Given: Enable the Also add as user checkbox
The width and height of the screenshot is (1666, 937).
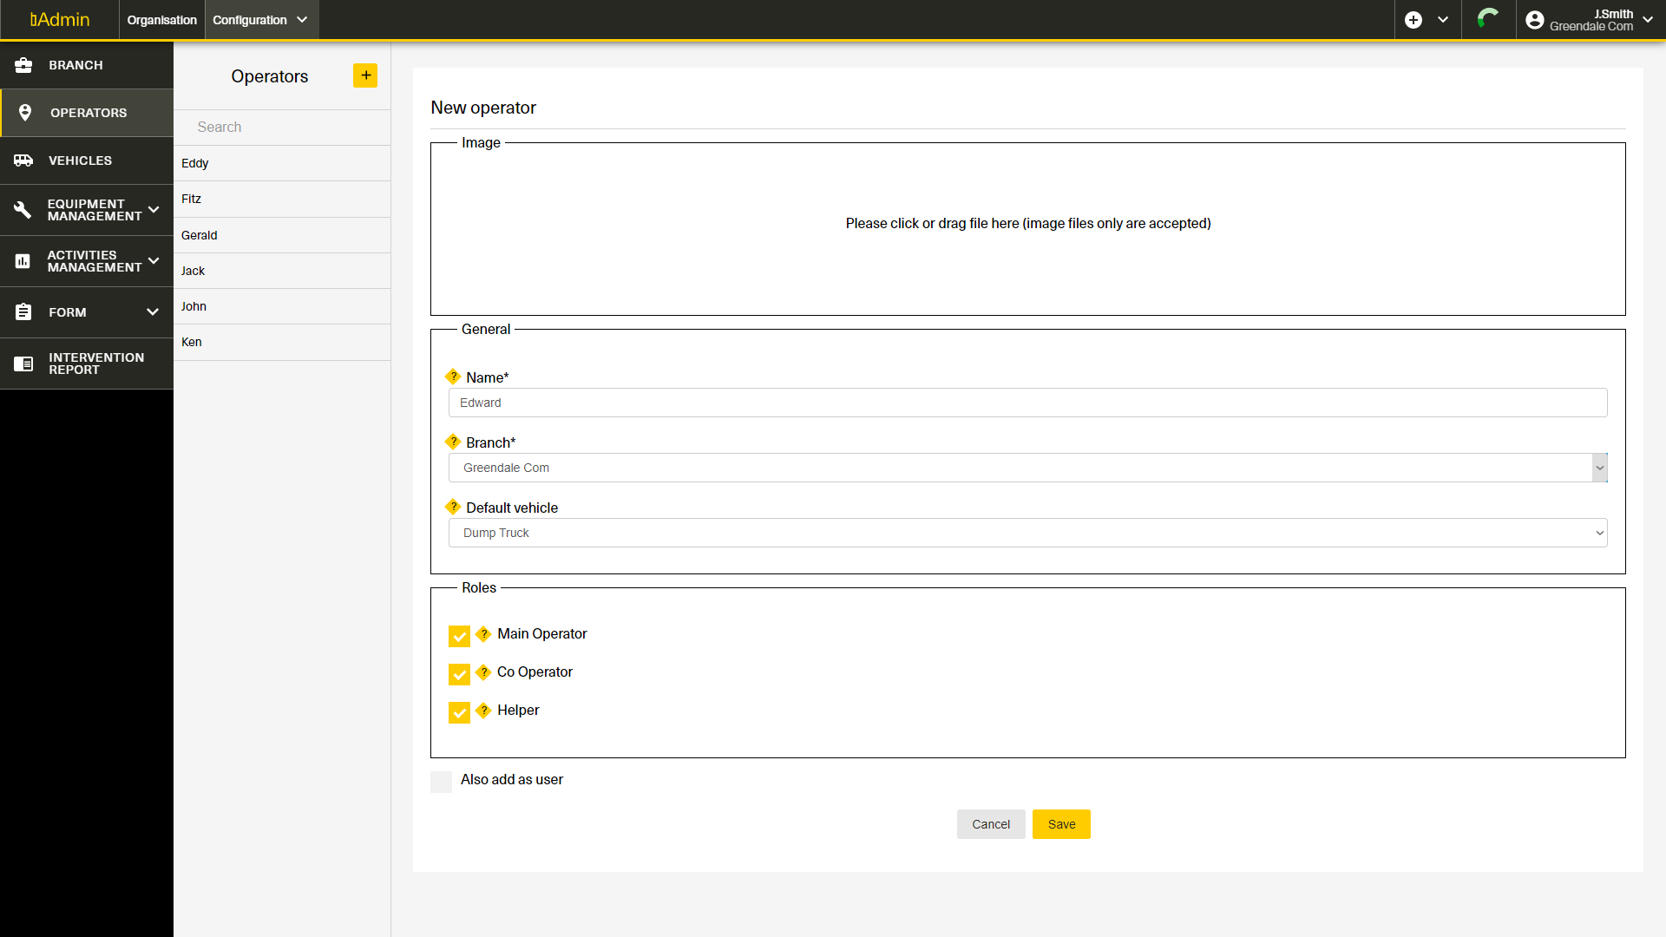Looking at the screenshot, I should point(441,782).
